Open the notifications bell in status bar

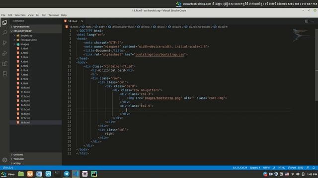point(314,168)
